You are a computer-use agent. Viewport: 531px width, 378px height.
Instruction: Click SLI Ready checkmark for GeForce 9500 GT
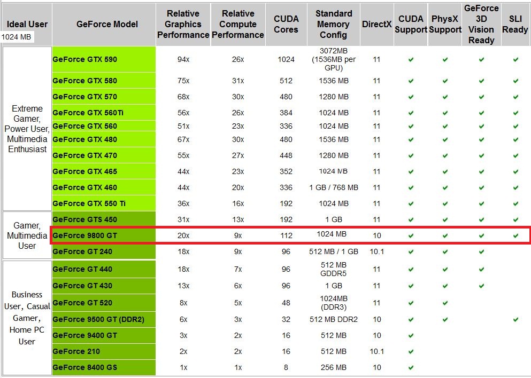(515, 320)
